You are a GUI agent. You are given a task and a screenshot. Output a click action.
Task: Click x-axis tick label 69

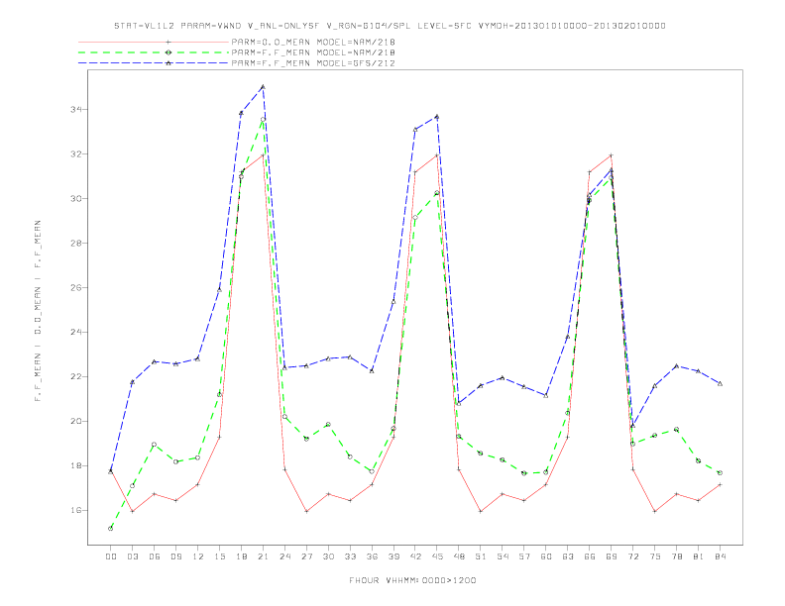pos(612,556)
